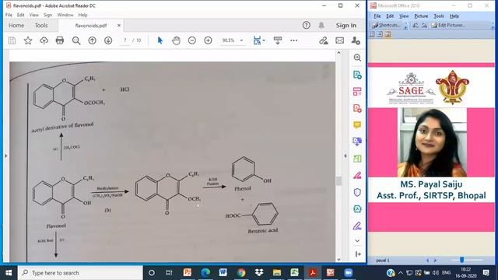Open Microsoft Edge from the taskbar
This screenshot has width=498, height=280.
[x=205, y=273]
